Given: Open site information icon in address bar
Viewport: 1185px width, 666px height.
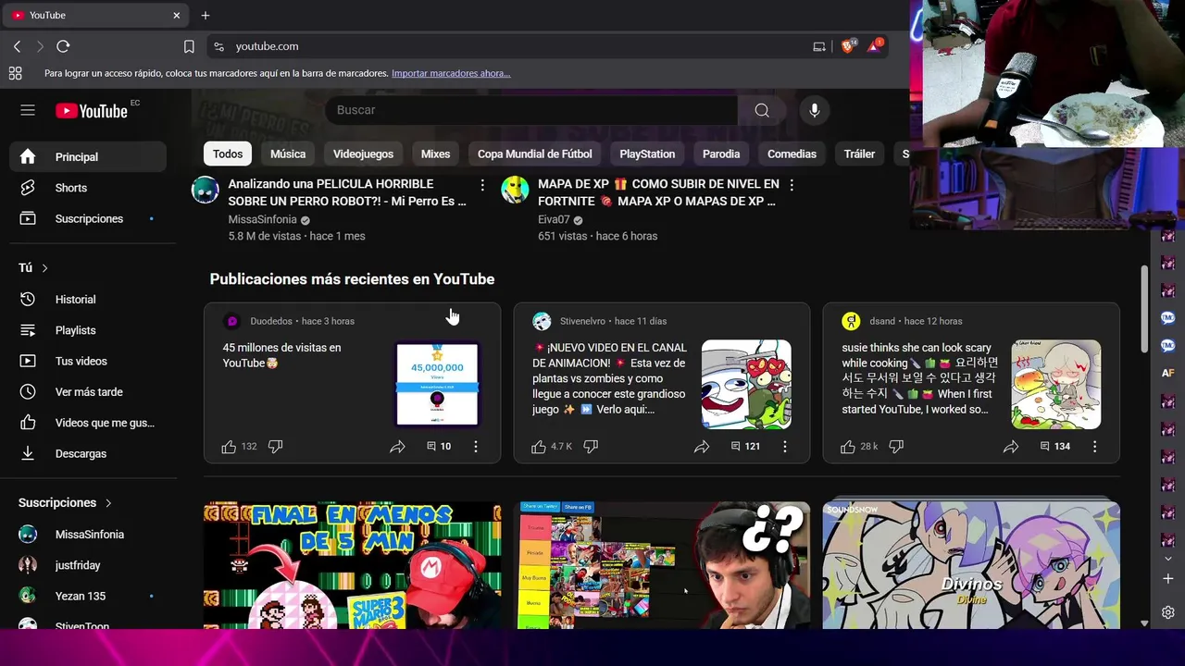Looking at the screenshot, I should (x=218, y=46).
